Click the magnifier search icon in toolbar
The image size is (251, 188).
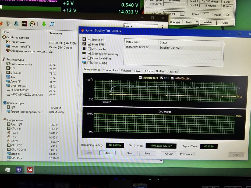pyautogui.click(x=52, y=24)
